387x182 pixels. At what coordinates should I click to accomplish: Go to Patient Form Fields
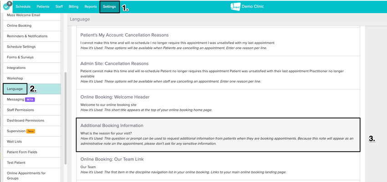[32, 152]
